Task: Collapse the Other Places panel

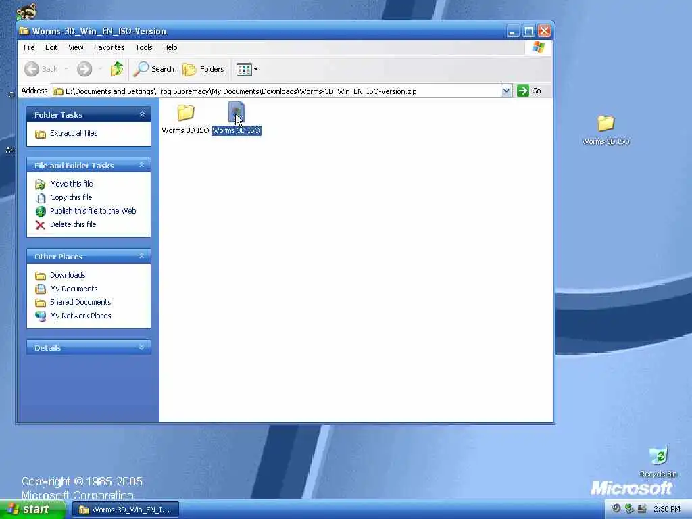Action: pos(142,256)
